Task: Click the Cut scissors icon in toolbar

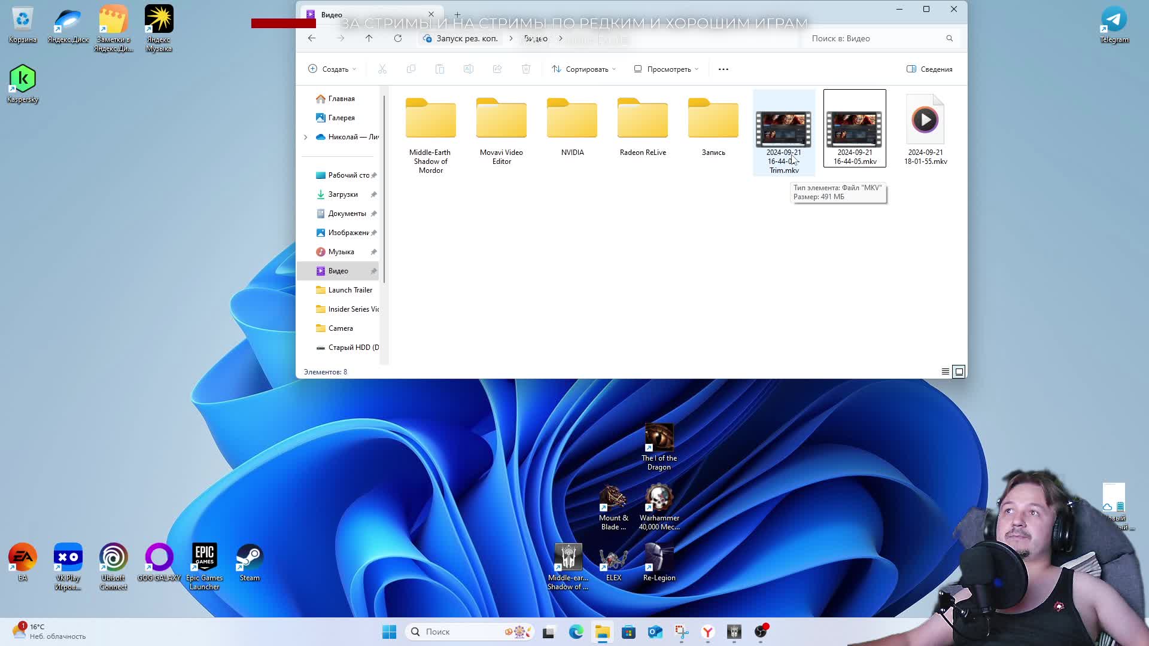Action: pyautogui.click(x=382, y=69)
